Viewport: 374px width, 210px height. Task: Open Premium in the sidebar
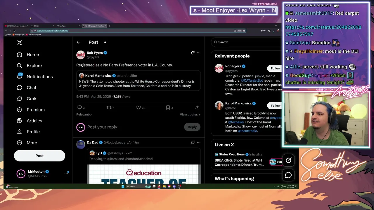pos(31,110)
